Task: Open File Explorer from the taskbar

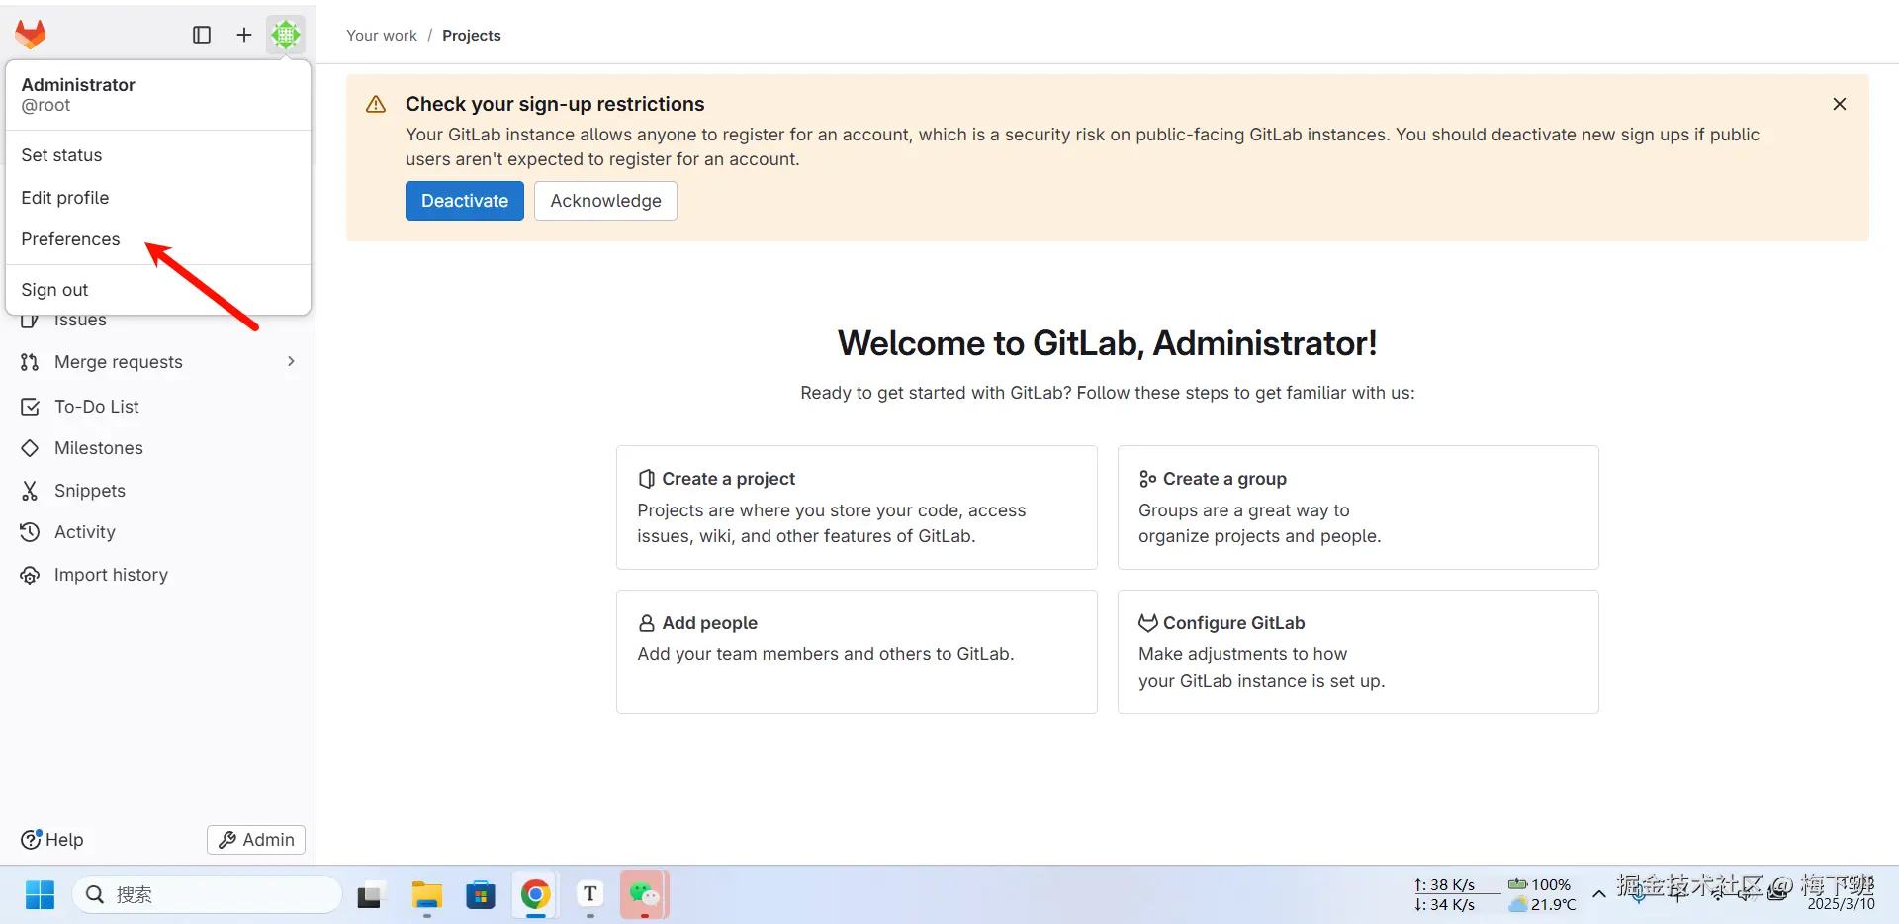Action: click(x=427, y=895)
